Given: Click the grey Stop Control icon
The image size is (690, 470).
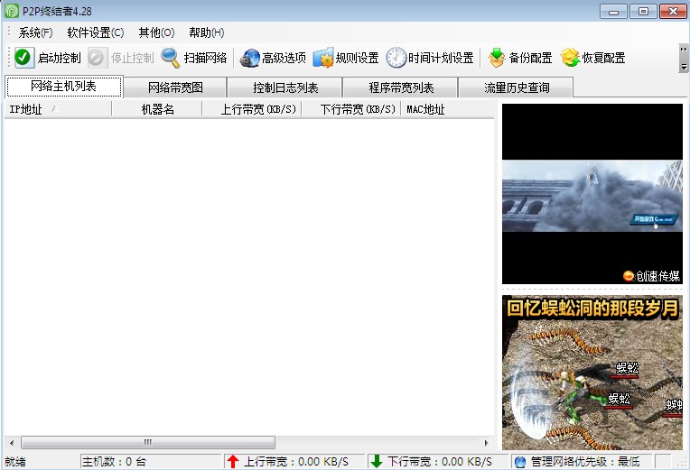Looking at the screenshot, I should 96,58.
